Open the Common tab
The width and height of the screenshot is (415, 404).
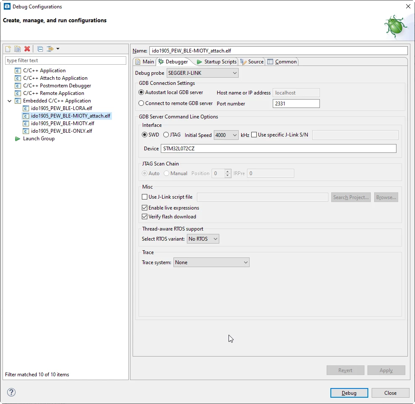pyautogui.click(x=282, y=62)
